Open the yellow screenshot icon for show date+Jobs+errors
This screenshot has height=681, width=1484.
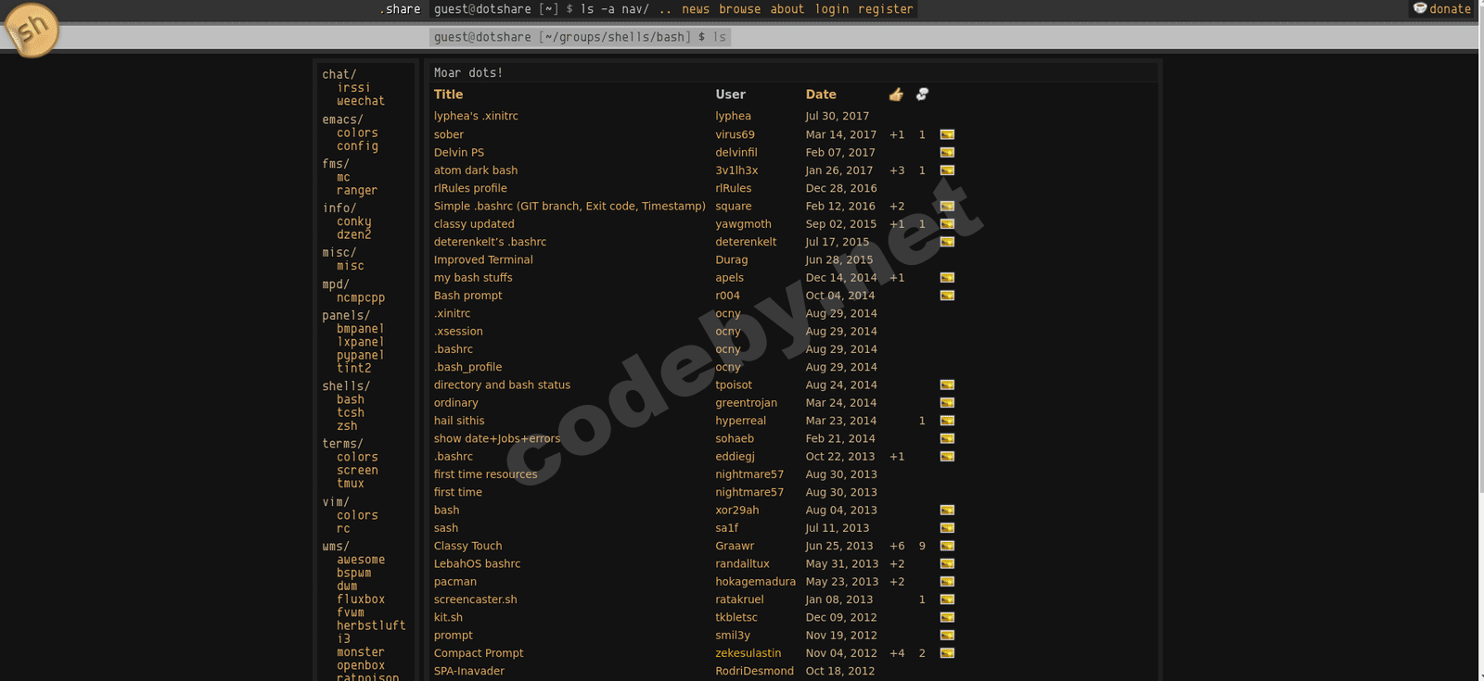tap(947, 439)
